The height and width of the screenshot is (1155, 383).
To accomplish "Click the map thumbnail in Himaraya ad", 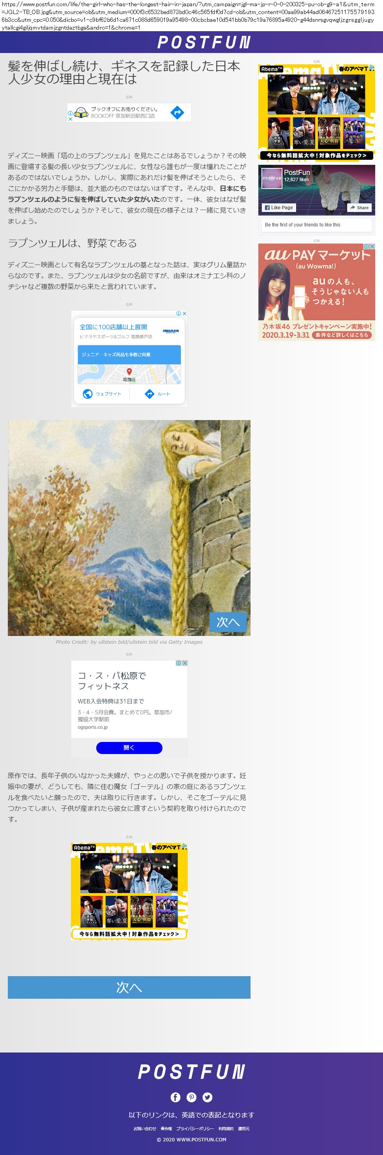I will (129, 374).
